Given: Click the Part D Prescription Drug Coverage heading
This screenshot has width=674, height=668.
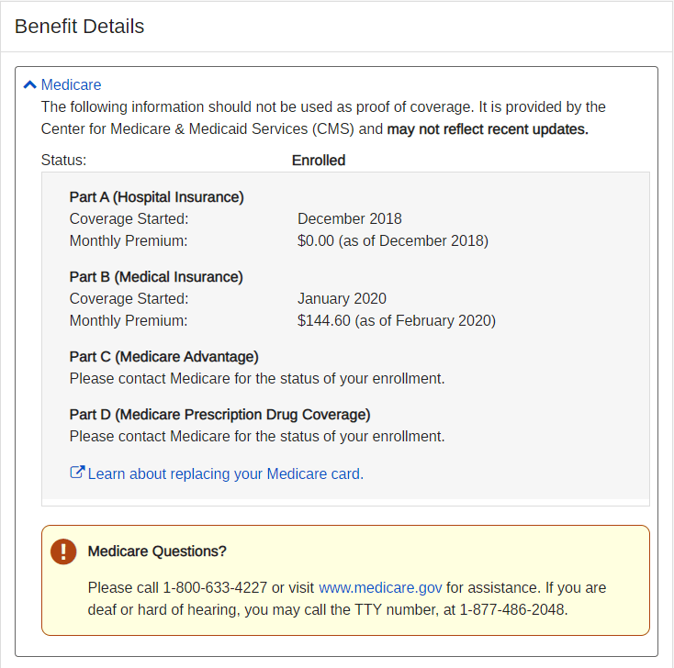Looking at the screenshot, I should pyautogui.click(x=219, y=414).
